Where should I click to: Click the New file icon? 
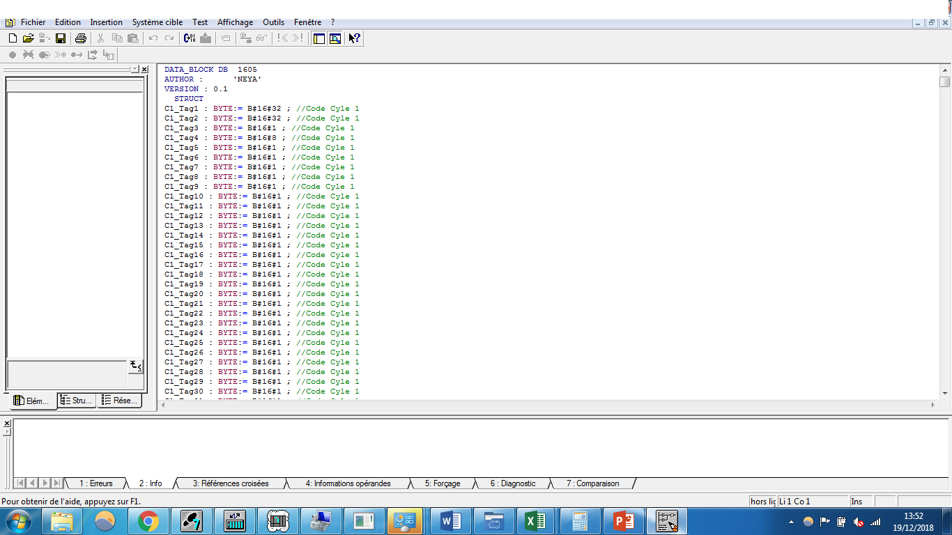tap(13, 38)
